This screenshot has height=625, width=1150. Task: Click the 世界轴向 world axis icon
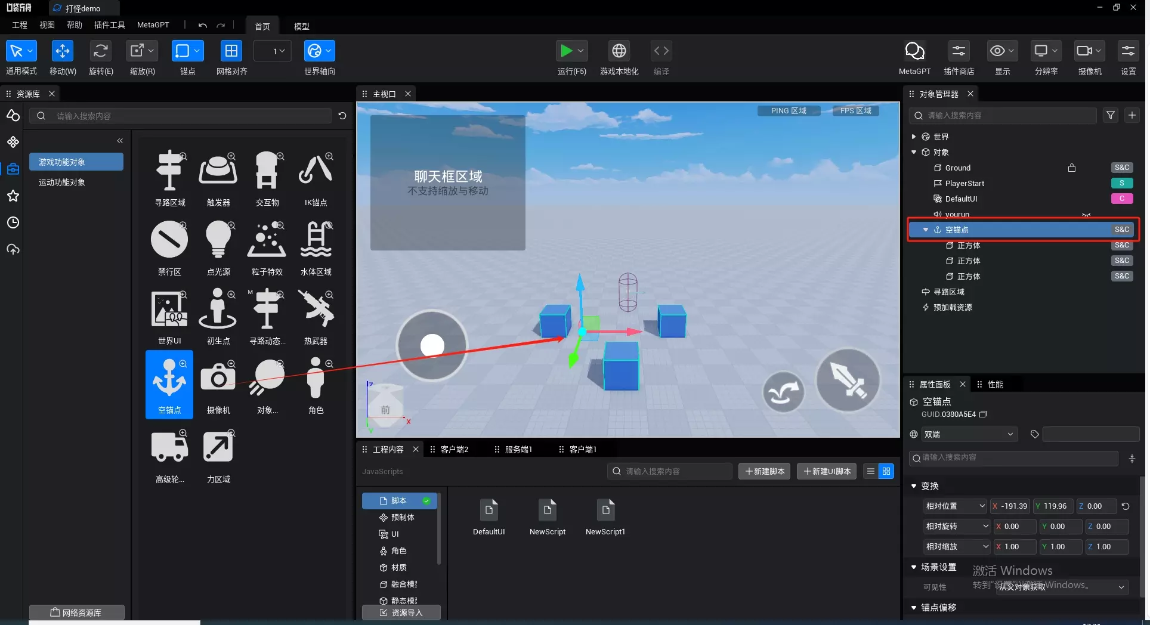(x=319, y=51)
